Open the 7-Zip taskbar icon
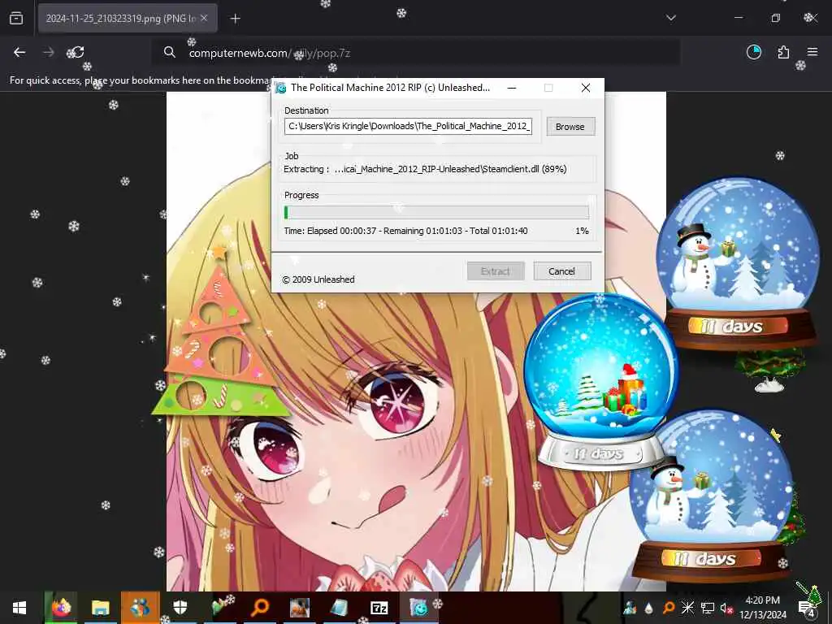This screenshot has height=624, width=832. tap(379, 608)
